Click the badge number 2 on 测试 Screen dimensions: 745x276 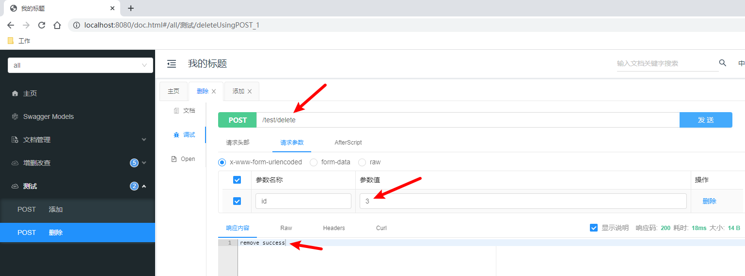point(134,186)
